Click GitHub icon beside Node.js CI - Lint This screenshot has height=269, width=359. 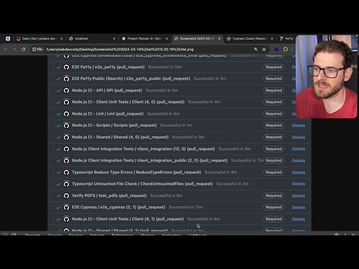[x=66, y=114]
